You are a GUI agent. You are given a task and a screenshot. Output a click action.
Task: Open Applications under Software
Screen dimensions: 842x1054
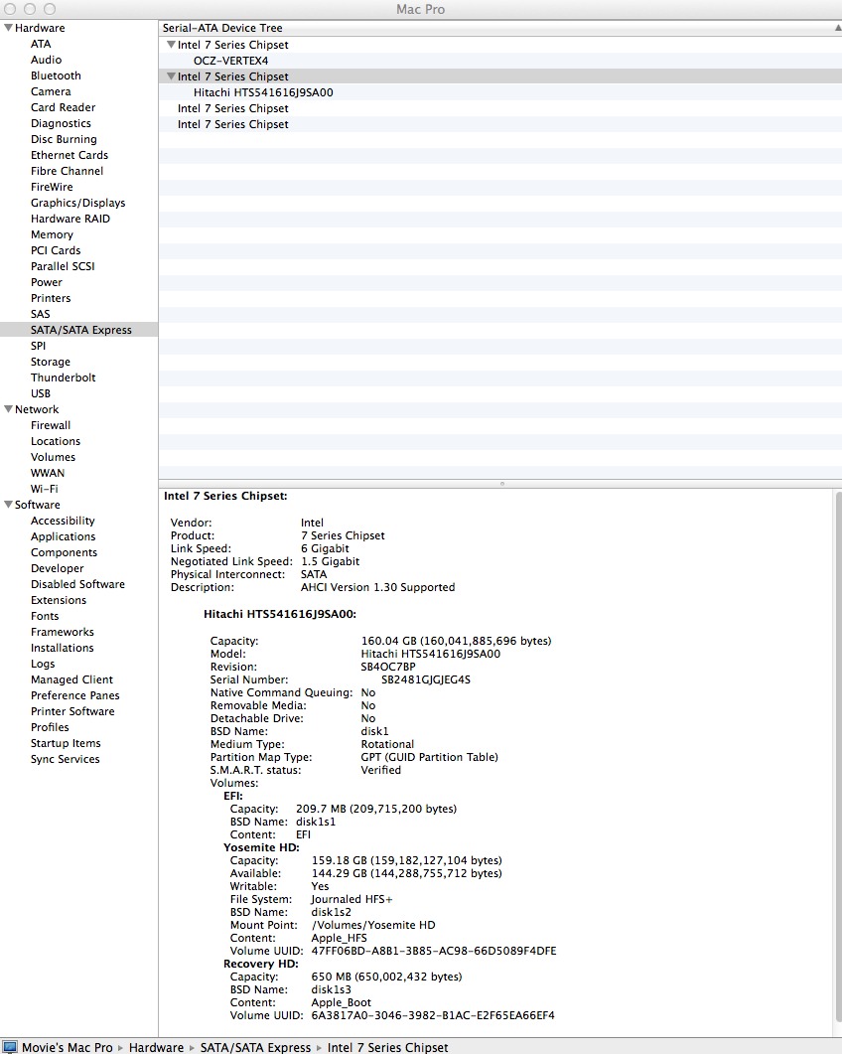click(64, 537)
